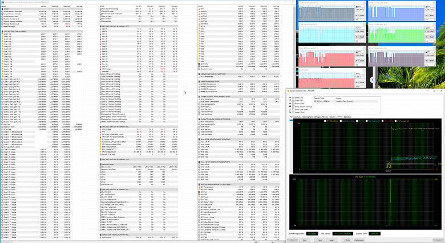Image resolution: width=445 pixels, height=243 pixels.
Task: Switch to the Voltages tab
Action: pyautogui.click(x=318, y=117)
